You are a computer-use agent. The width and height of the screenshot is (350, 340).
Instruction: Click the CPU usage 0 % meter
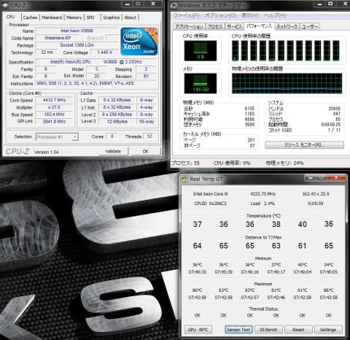click(x=201, y=50)
